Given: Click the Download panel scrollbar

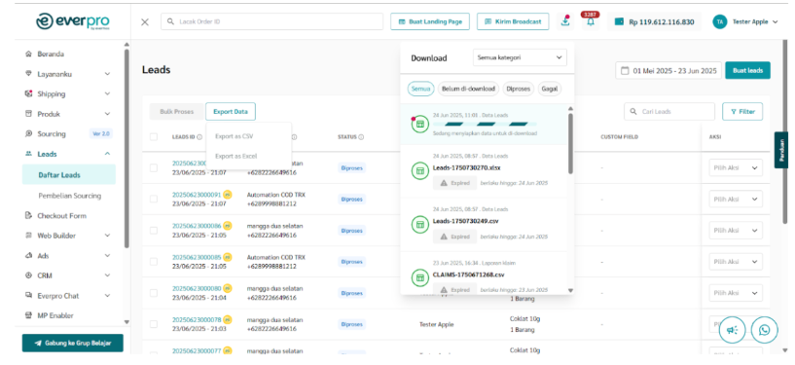Looking at the screenshot, I should coord(570,143).
